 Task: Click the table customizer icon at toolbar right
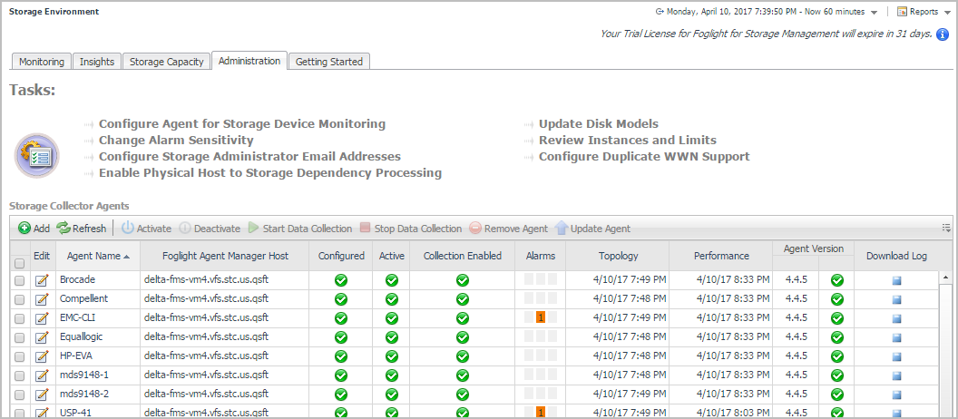point(946,229)
